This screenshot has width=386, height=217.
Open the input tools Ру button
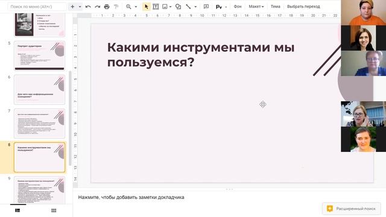(x=218, y=7)
